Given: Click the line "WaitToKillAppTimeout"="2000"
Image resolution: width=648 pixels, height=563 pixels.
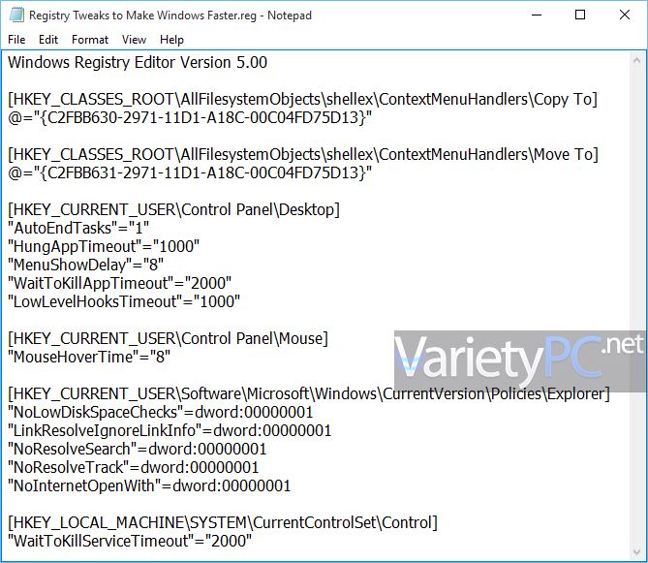Looking at the screenshot, I should click(120, 284).
